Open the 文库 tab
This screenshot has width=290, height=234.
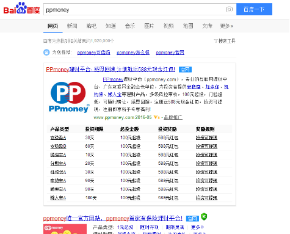(207, 26)
